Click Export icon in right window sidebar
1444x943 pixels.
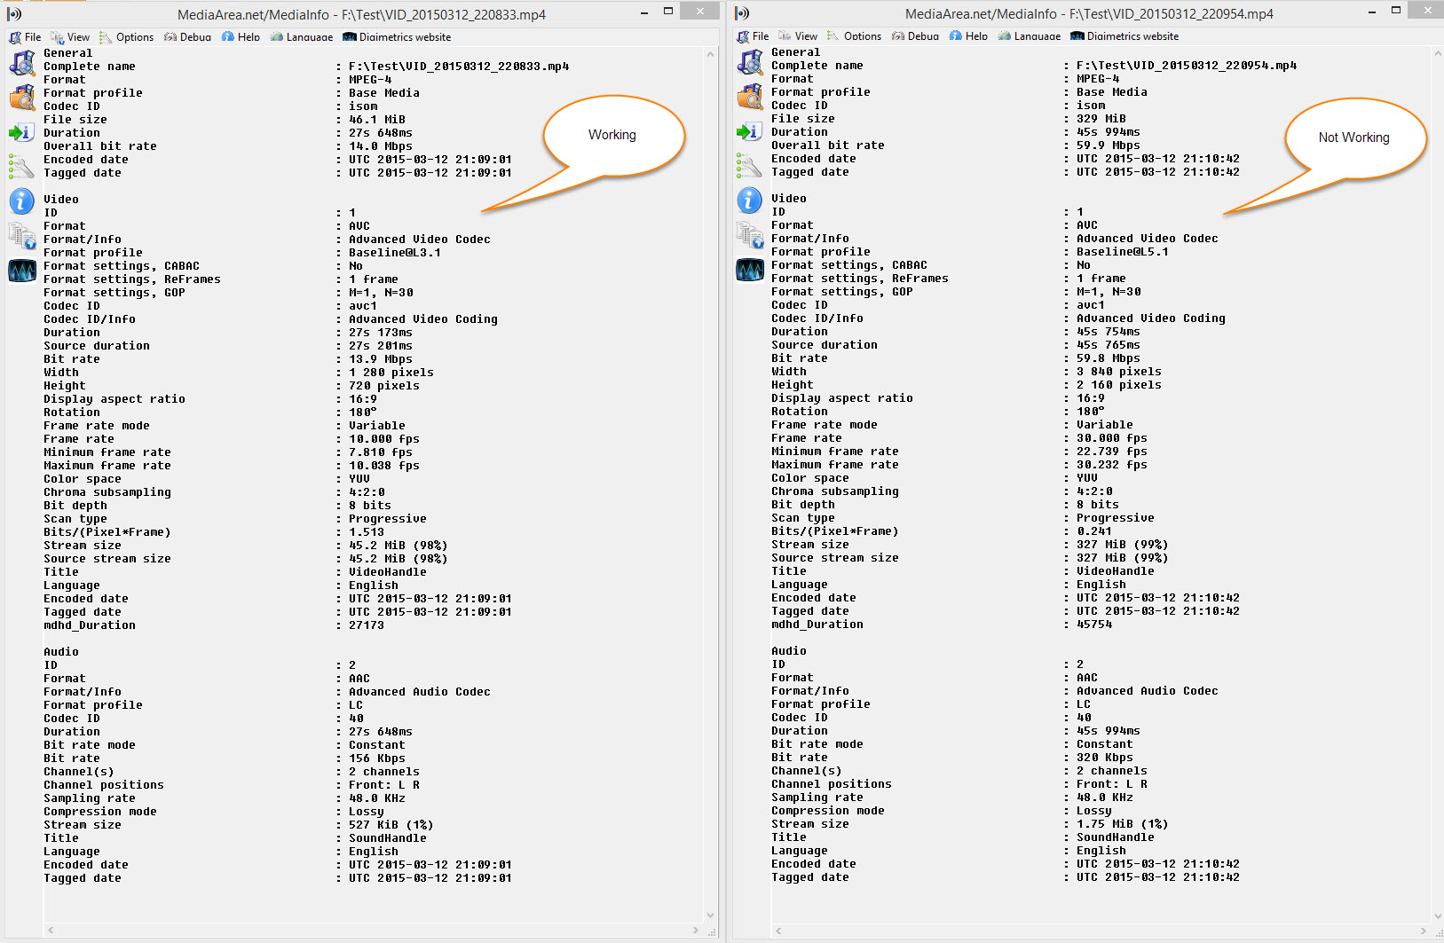pos(750,132)
